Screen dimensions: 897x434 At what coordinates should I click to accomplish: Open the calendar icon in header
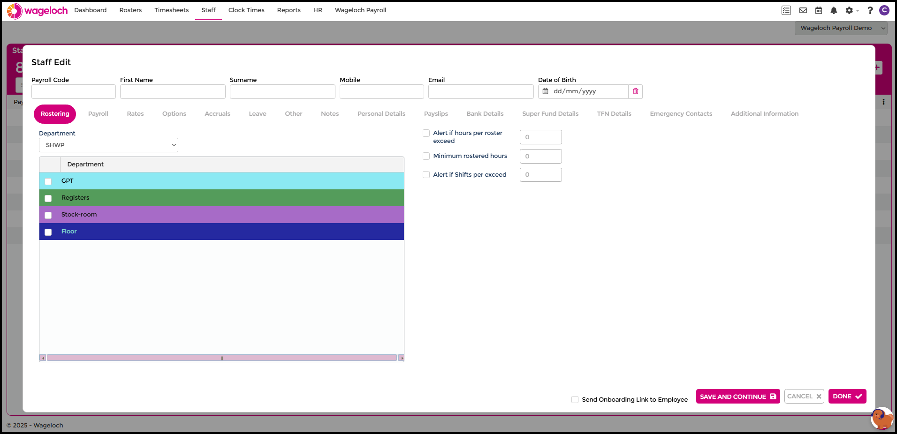click(x=819, y=10)
